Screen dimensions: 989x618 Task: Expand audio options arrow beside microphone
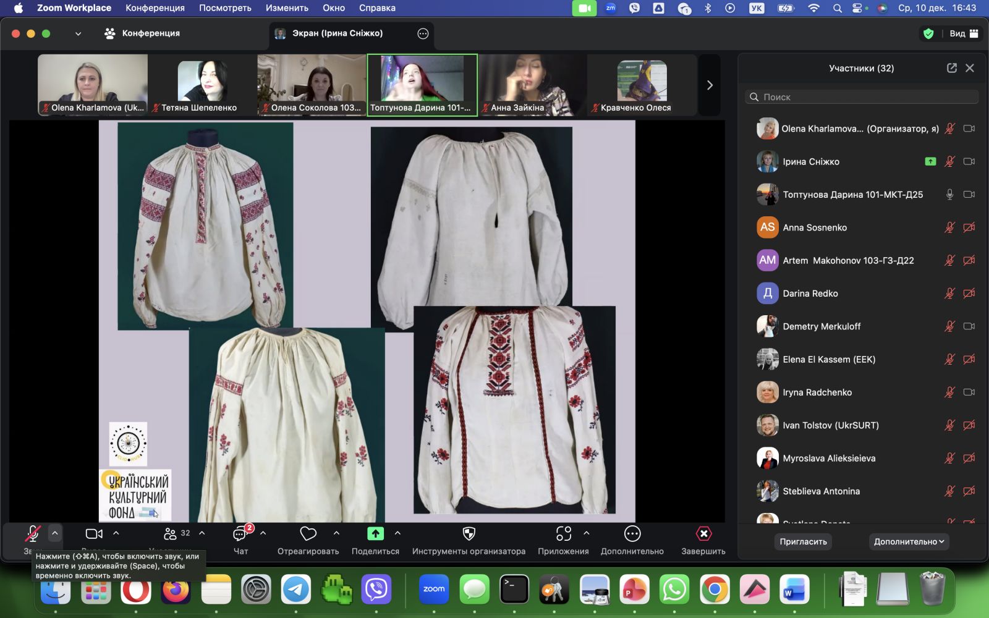55,533
